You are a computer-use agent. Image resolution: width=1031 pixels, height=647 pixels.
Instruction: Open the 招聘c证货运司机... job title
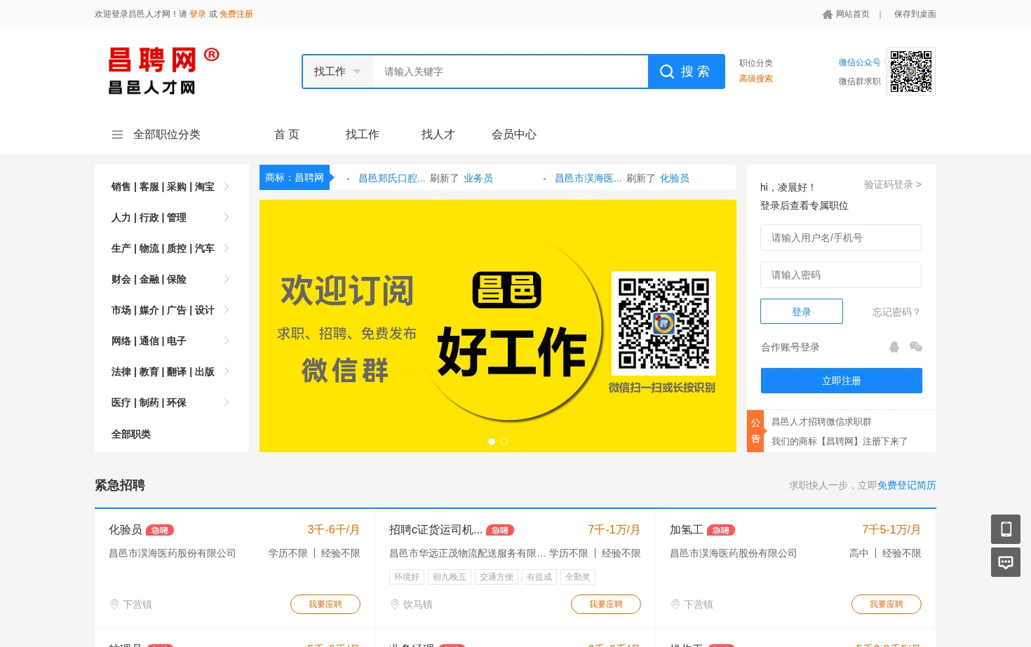(436, 530)
